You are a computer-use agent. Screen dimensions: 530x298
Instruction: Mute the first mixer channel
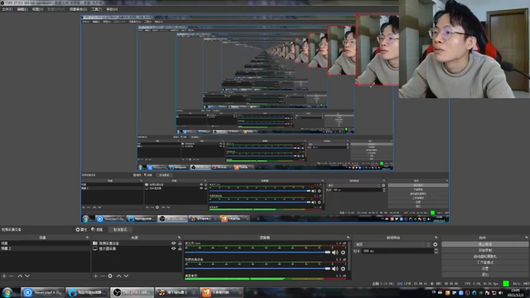(335, 252)
